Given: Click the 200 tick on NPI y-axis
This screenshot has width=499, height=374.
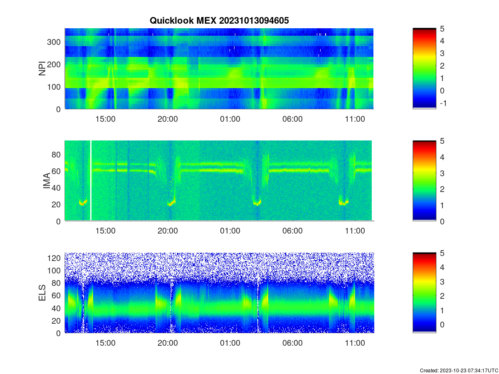Looking at the screenshot, I should tap(55, 64).
